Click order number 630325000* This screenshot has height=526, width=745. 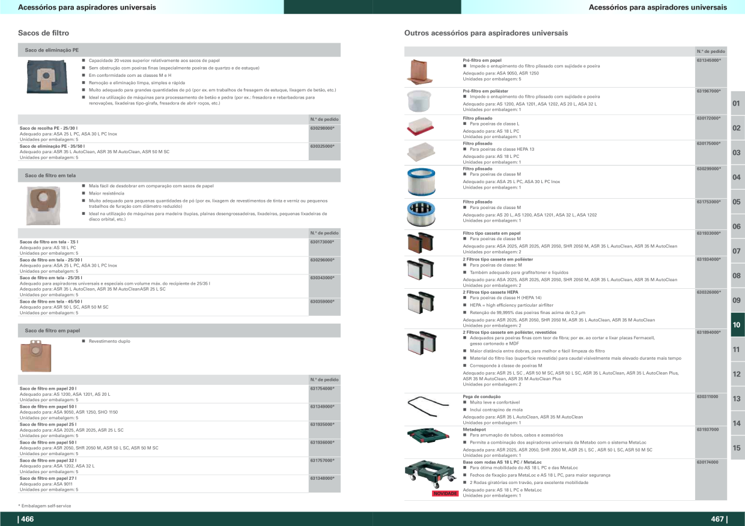(x=322, y=146)
